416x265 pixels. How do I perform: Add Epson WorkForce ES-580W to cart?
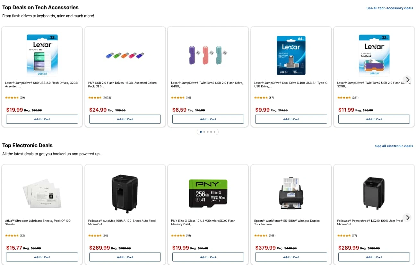tap(291, 257)
